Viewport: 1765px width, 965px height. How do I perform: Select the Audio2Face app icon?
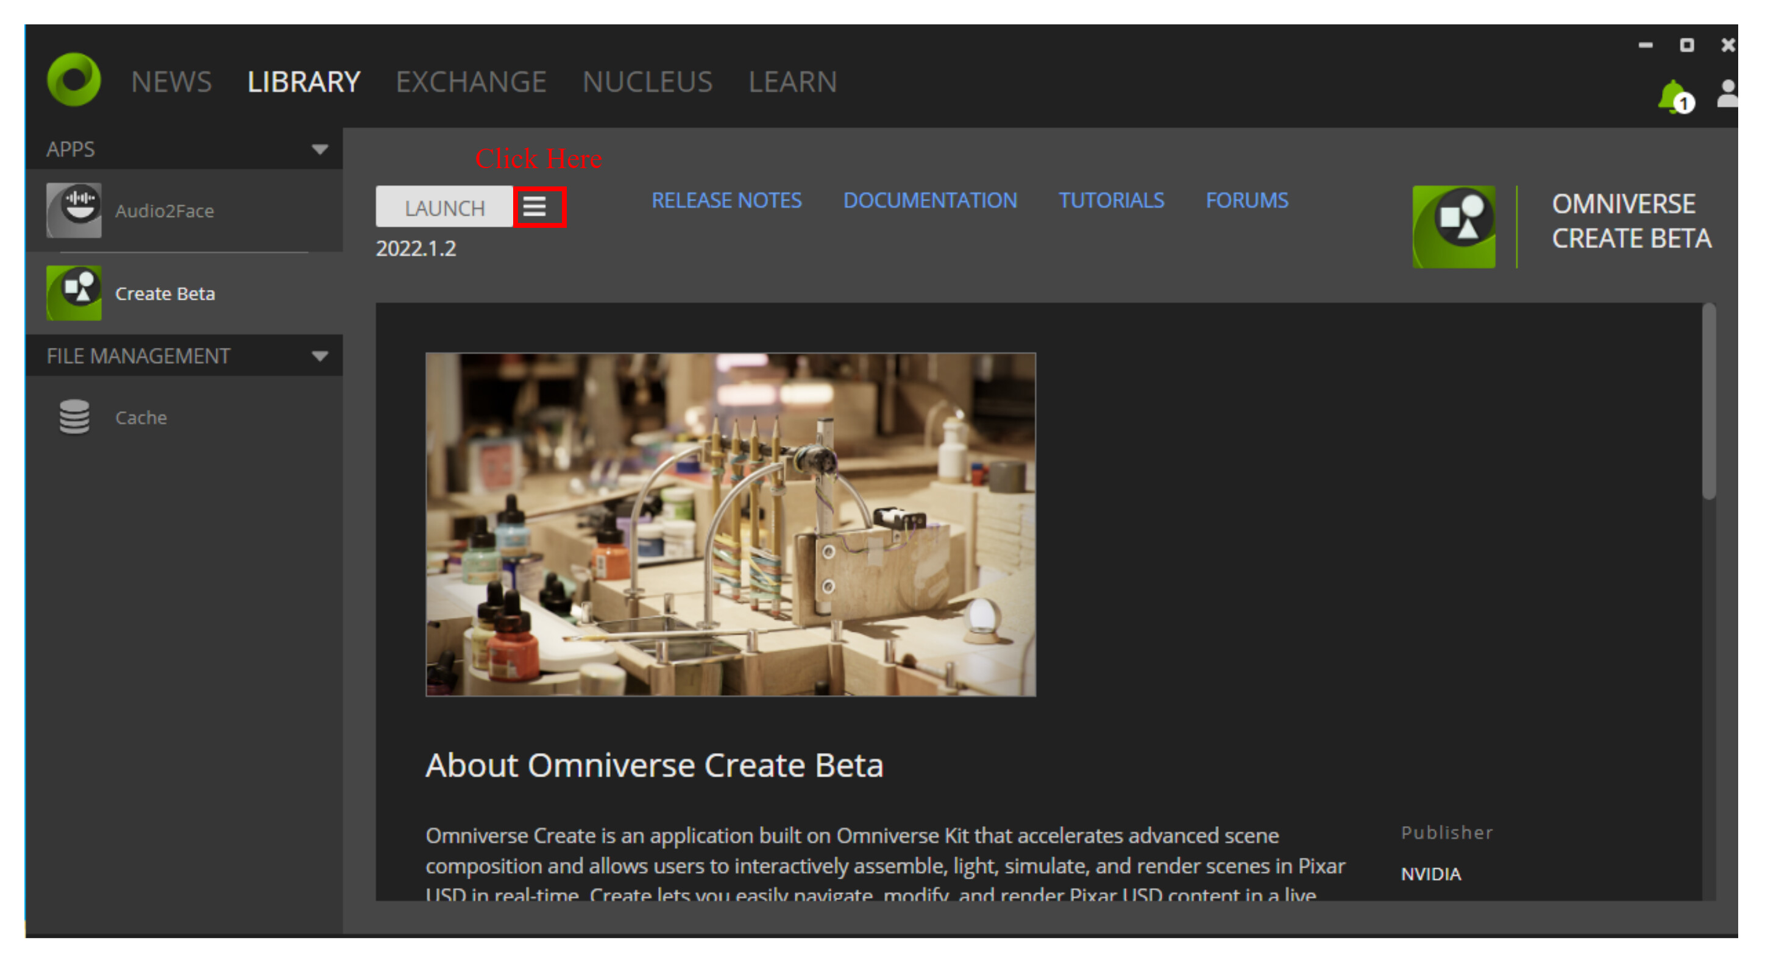pos(73,210)
